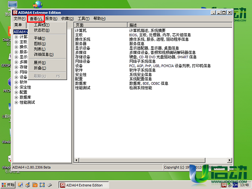Open the 帮助(H) menu
Viewport: 252px width, 189px height.
tap(100, 18)
